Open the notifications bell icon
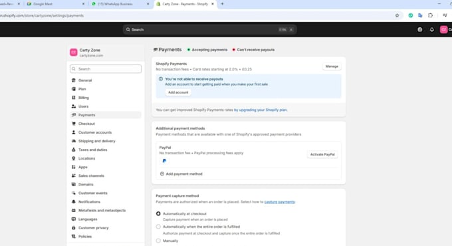452x246 pixels. tap(431, 30)
